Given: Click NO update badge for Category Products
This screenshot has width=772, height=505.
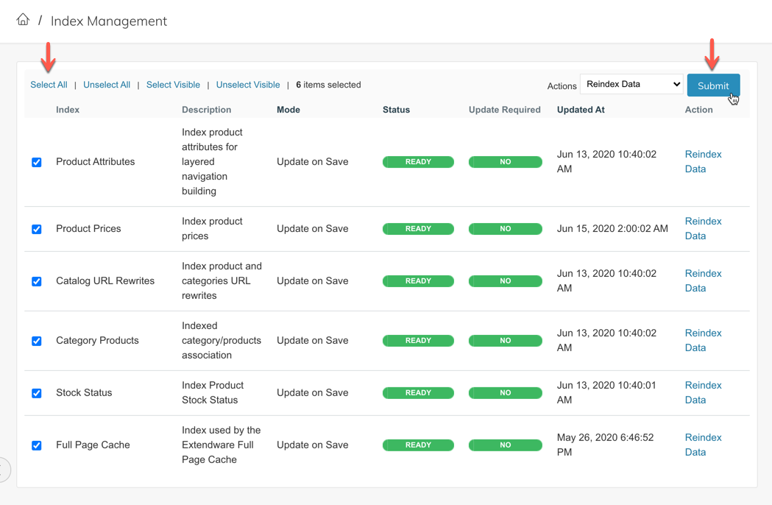Looking at the screenshot, I should click(505, 340).
